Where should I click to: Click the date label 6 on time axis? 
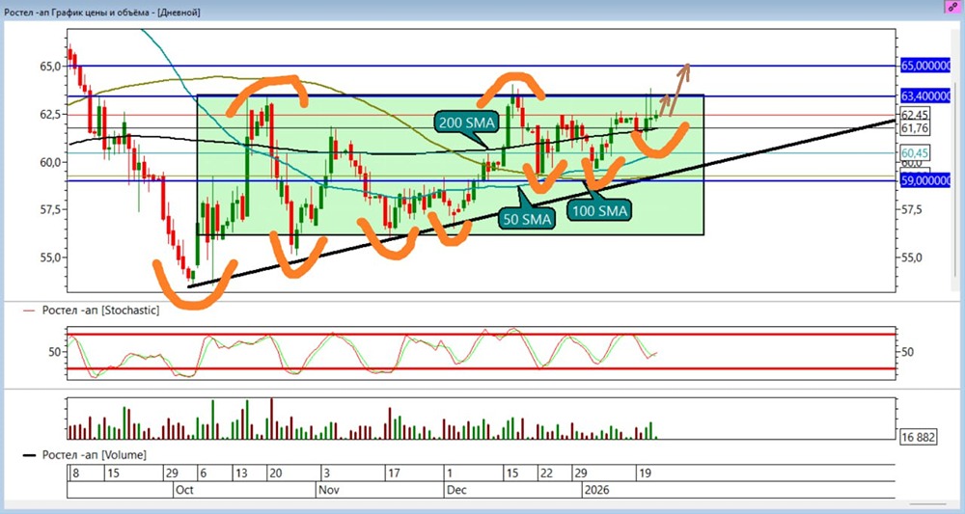[204, 473]
